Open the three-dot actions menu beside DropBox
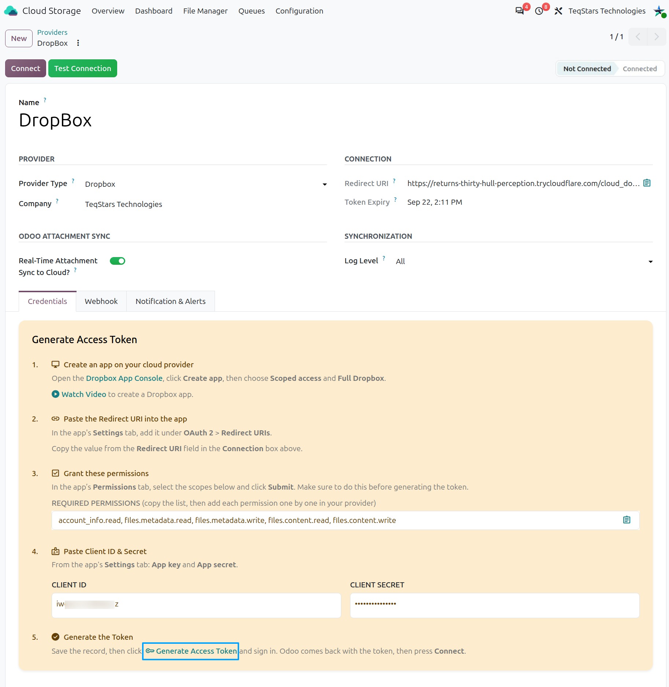The height and width of the screenshot is (687, 669). point(78,43)
